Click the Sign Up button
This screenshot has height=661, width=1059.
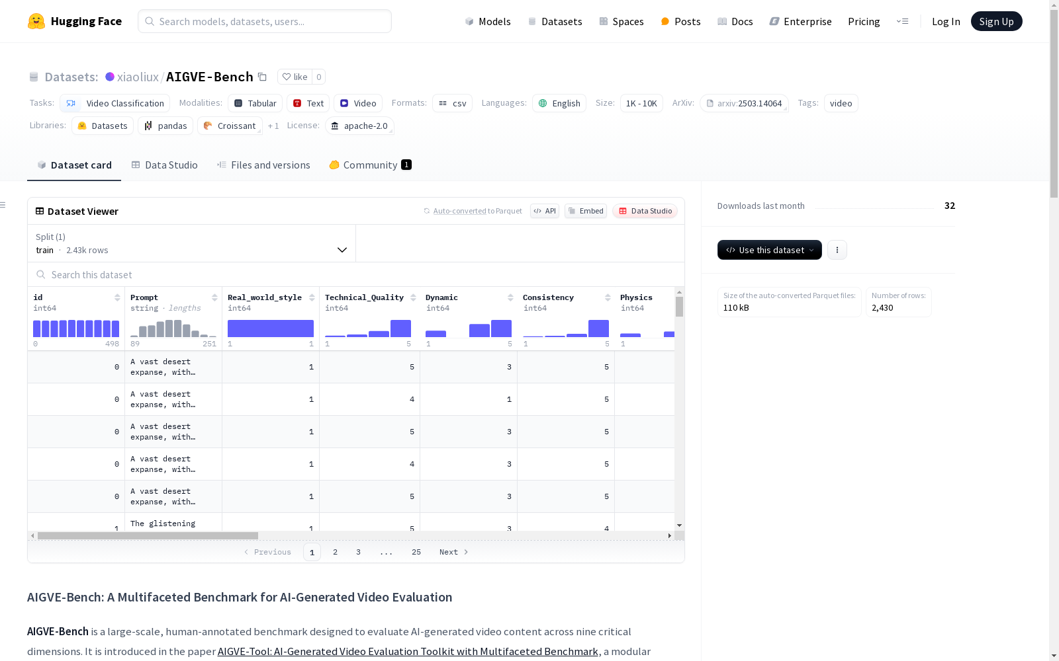click(996, 21)
